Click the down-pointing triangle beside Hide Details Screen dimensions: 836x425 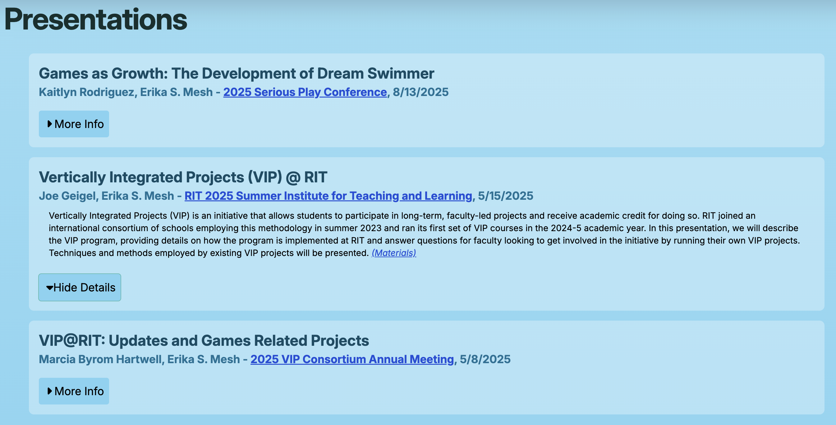point(49,288)
